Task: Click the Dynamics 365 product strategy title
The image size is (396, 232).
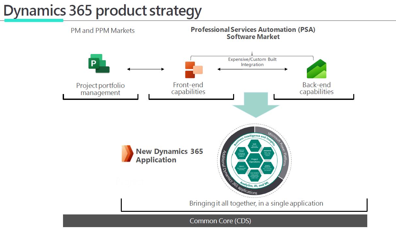Action: [103, 11]
